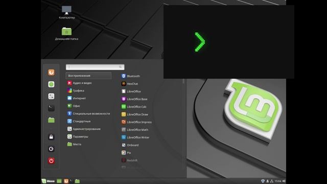Screen dimensions: 327x184
Task: Click the user applet in tray
Action: (x=268, y=181)
